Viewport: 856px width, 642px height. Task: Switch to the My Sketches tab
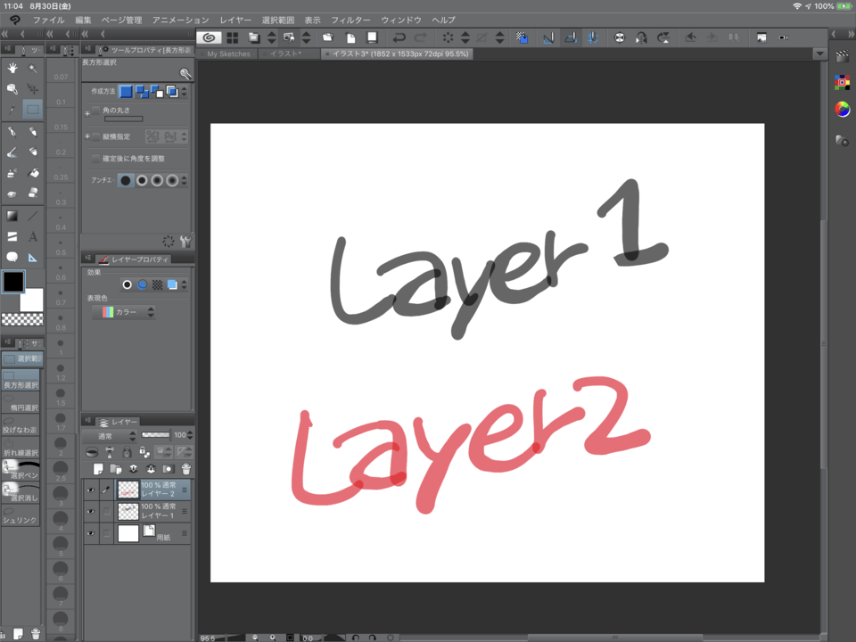click(229, 54)
